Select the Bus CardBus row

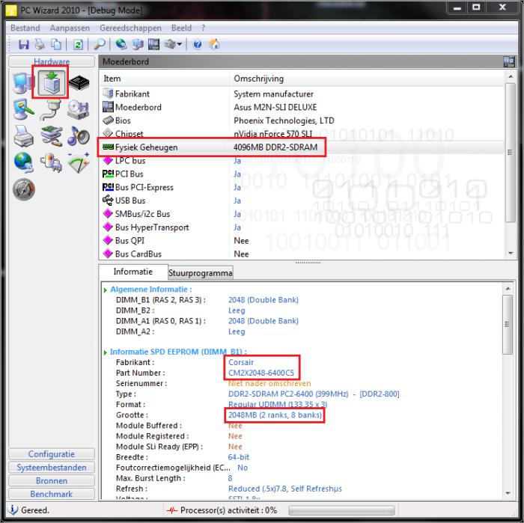(302, 254)
